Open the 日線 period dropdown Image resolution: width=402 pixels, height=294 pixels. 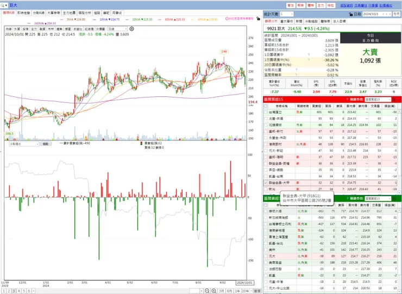tap(117, 29)
